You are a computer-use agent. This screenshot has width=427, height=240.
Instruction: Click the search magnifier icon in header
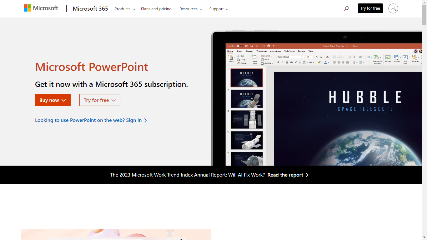[x=346, y=9]
